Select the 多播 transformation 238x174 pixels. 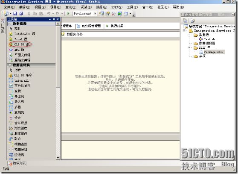tap(15, 107)
